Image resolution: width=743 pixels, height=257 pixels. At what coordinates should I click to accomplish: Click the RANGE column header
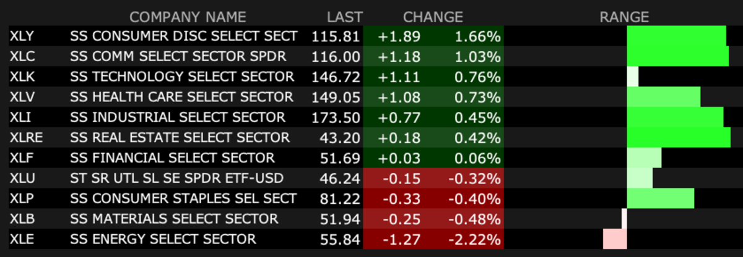[x=624, y=17]
